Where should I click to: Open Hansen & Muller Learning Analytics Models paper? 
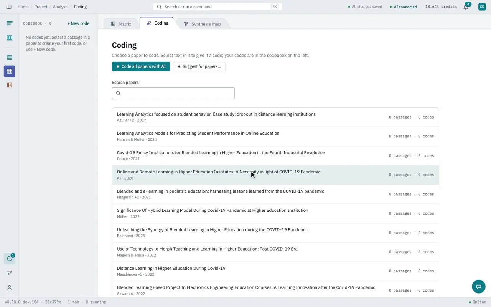point(275,136)
